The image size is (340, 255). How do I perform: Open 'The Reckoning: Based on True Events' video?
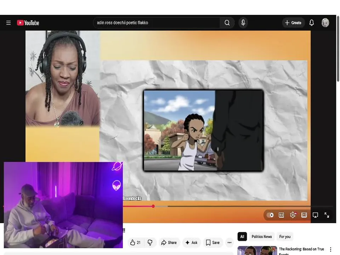tap(301, 251)
